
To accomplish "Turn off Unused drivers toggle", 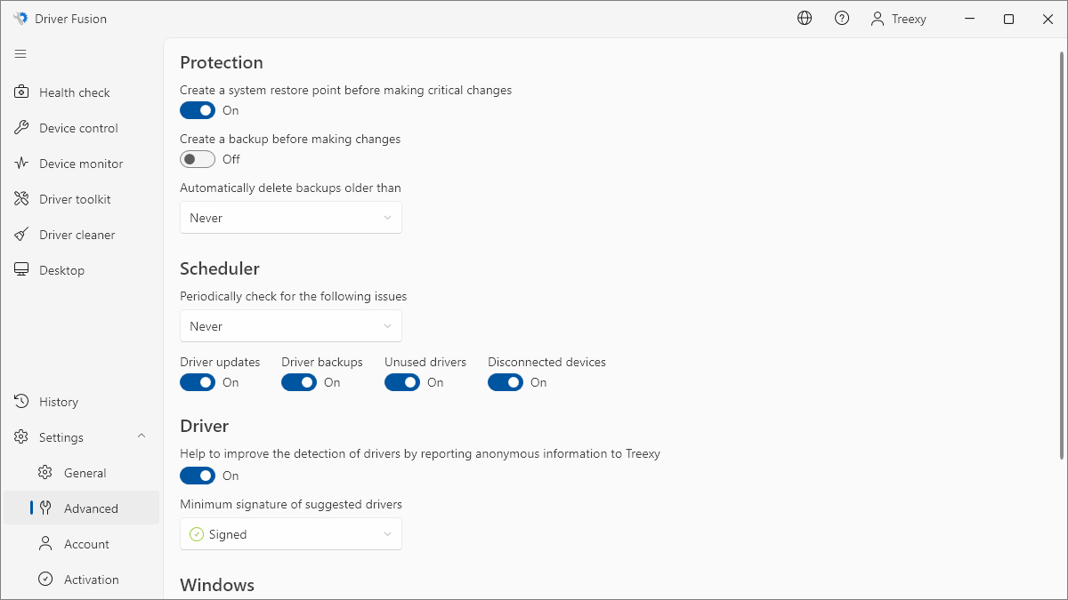I will pos(402,382).
